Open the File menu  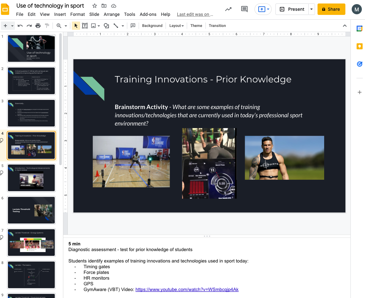[x=20, y=14]
